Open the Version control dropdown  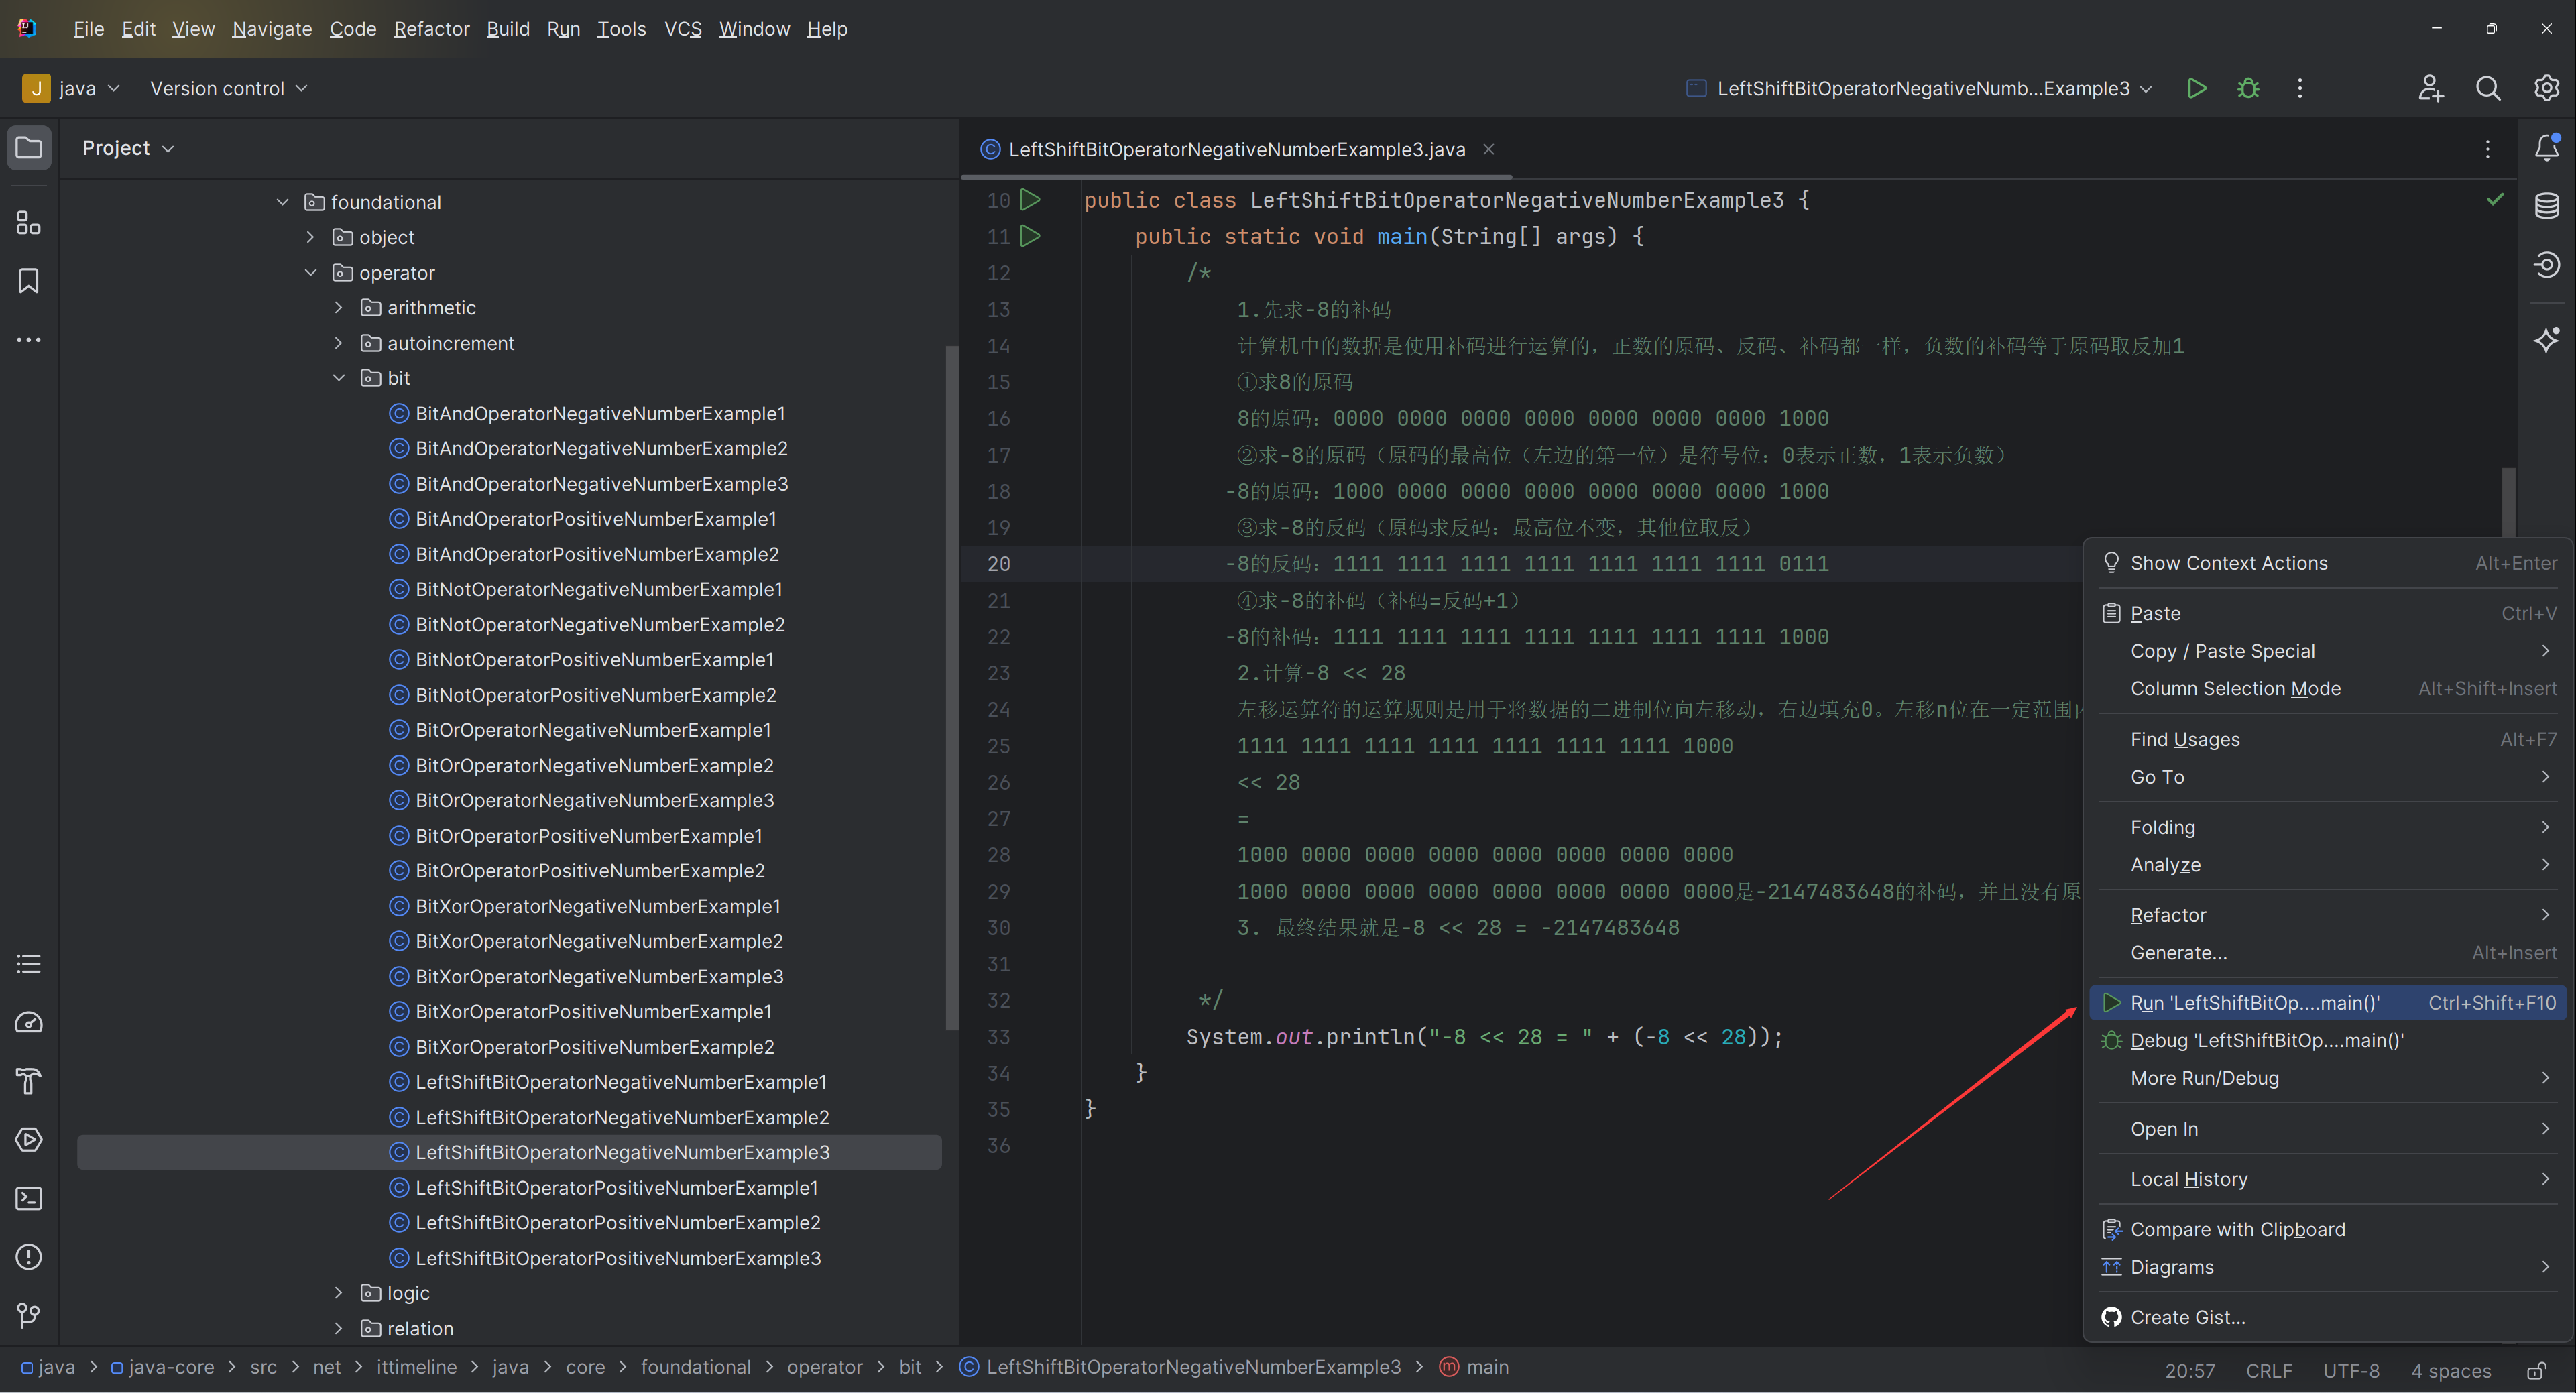(228, 88)
